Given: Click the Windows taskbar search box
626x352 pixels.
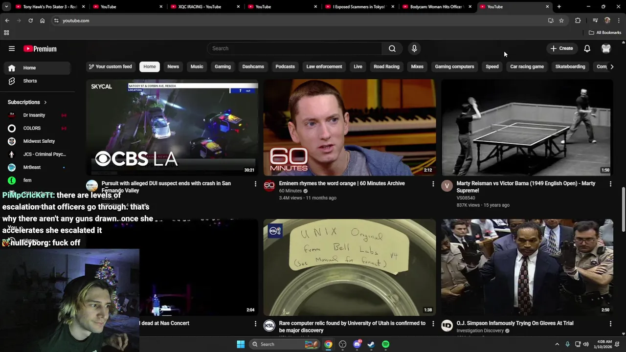Looking at the screenshot, I should pos(285,344).
